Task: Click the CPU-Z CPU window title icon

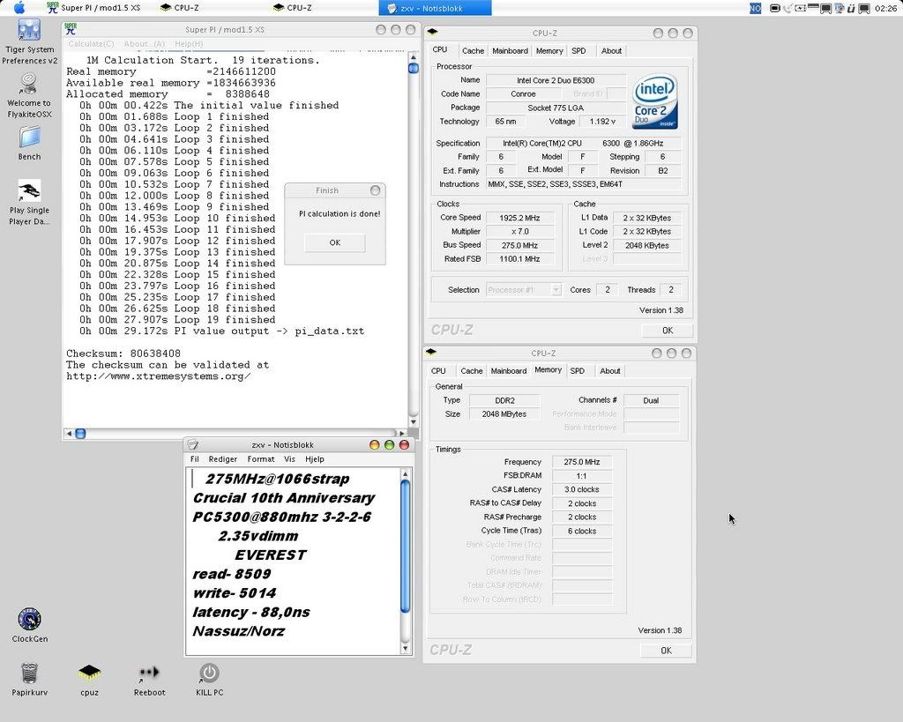Action: coord(432,33)
